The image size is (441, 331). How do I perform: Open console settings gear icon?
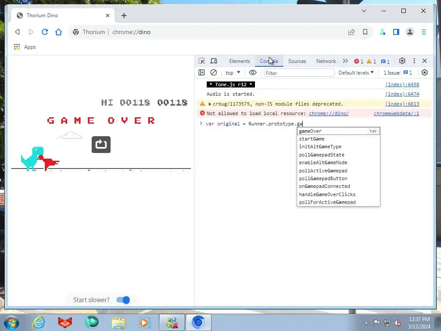click(424, 72)
